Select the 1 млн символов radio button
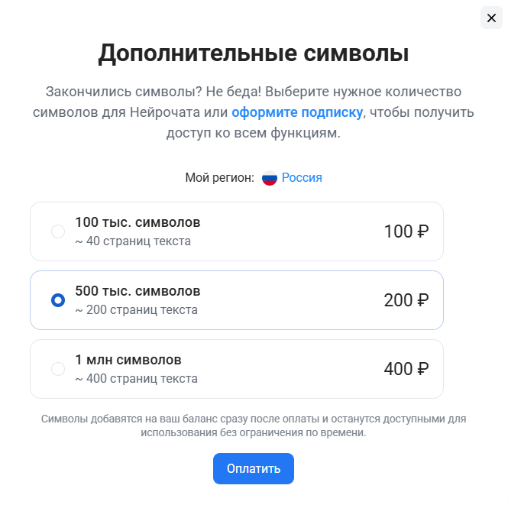The width and height of the screenshot is (508, 508). click(58, 369)
